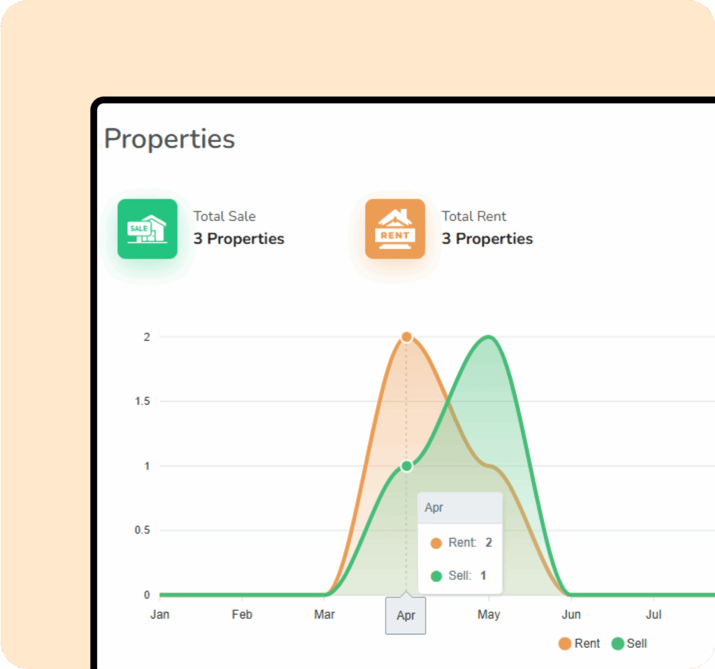Screen dimensions: 715x669
Task: Click the Jun label on the x-axis
Action: [x=571, y=614]
